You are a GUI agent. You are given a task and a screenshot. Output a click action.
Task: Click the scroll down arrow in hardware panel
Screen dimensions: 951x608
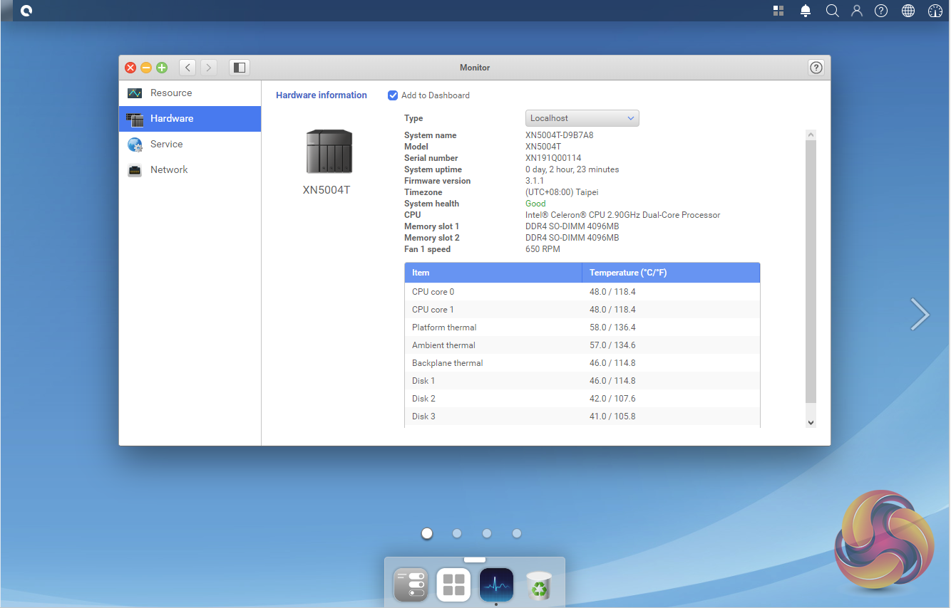(x=811, y=422)
